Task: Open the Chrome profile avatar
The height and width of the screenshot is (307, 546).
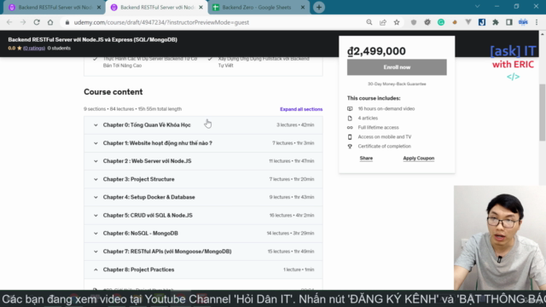Action: (x=523, y=22)
